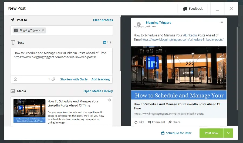Click the link count icon

(x=53, y=79)
